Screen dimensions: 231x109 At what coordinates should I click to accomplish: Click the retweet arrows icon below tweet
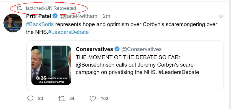62,98
